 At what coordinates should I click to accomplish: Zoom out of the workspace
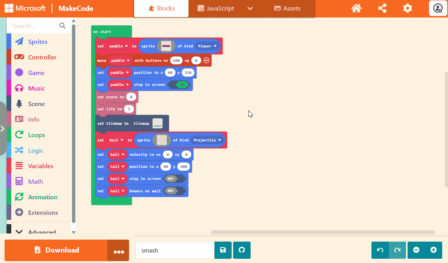[x=416, y=250]
